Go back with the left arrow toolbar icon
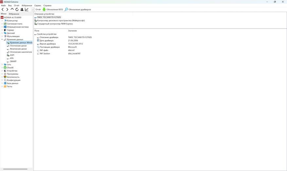 tap(3, 9)
